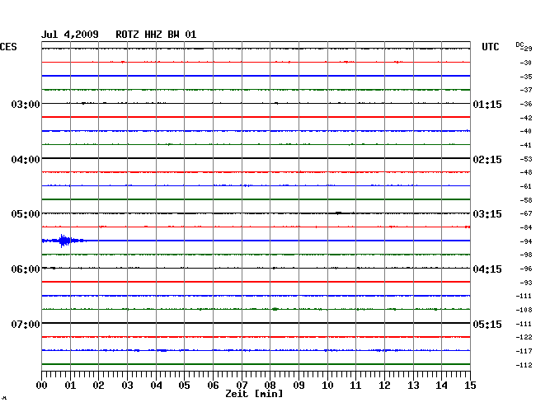Image resolution: width=536 pixels, height=407 pixels.
Task: Select the 06:00 local time label
Action: [x=26, y=269]
